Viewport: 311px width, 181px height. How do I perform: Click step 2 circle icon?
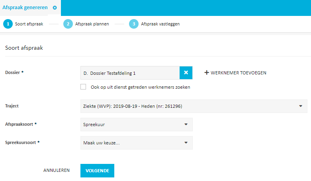68,24
